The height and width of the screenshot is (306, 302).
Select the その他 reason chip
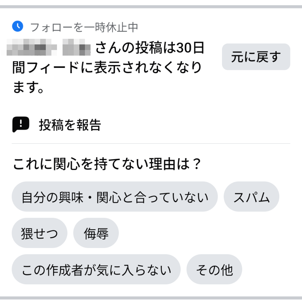click(214, 270)
